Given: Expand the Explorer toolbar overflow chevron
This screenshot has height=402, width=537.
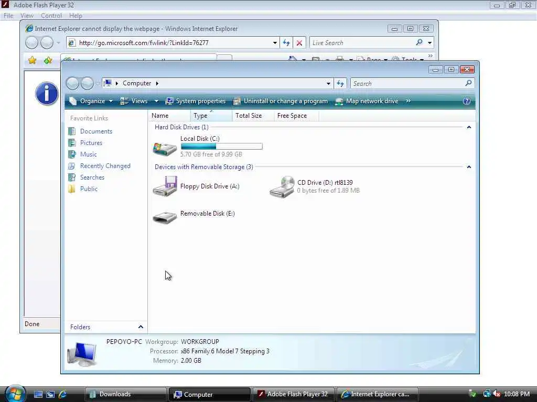Looking at the screenshot, I should (408, 101).
